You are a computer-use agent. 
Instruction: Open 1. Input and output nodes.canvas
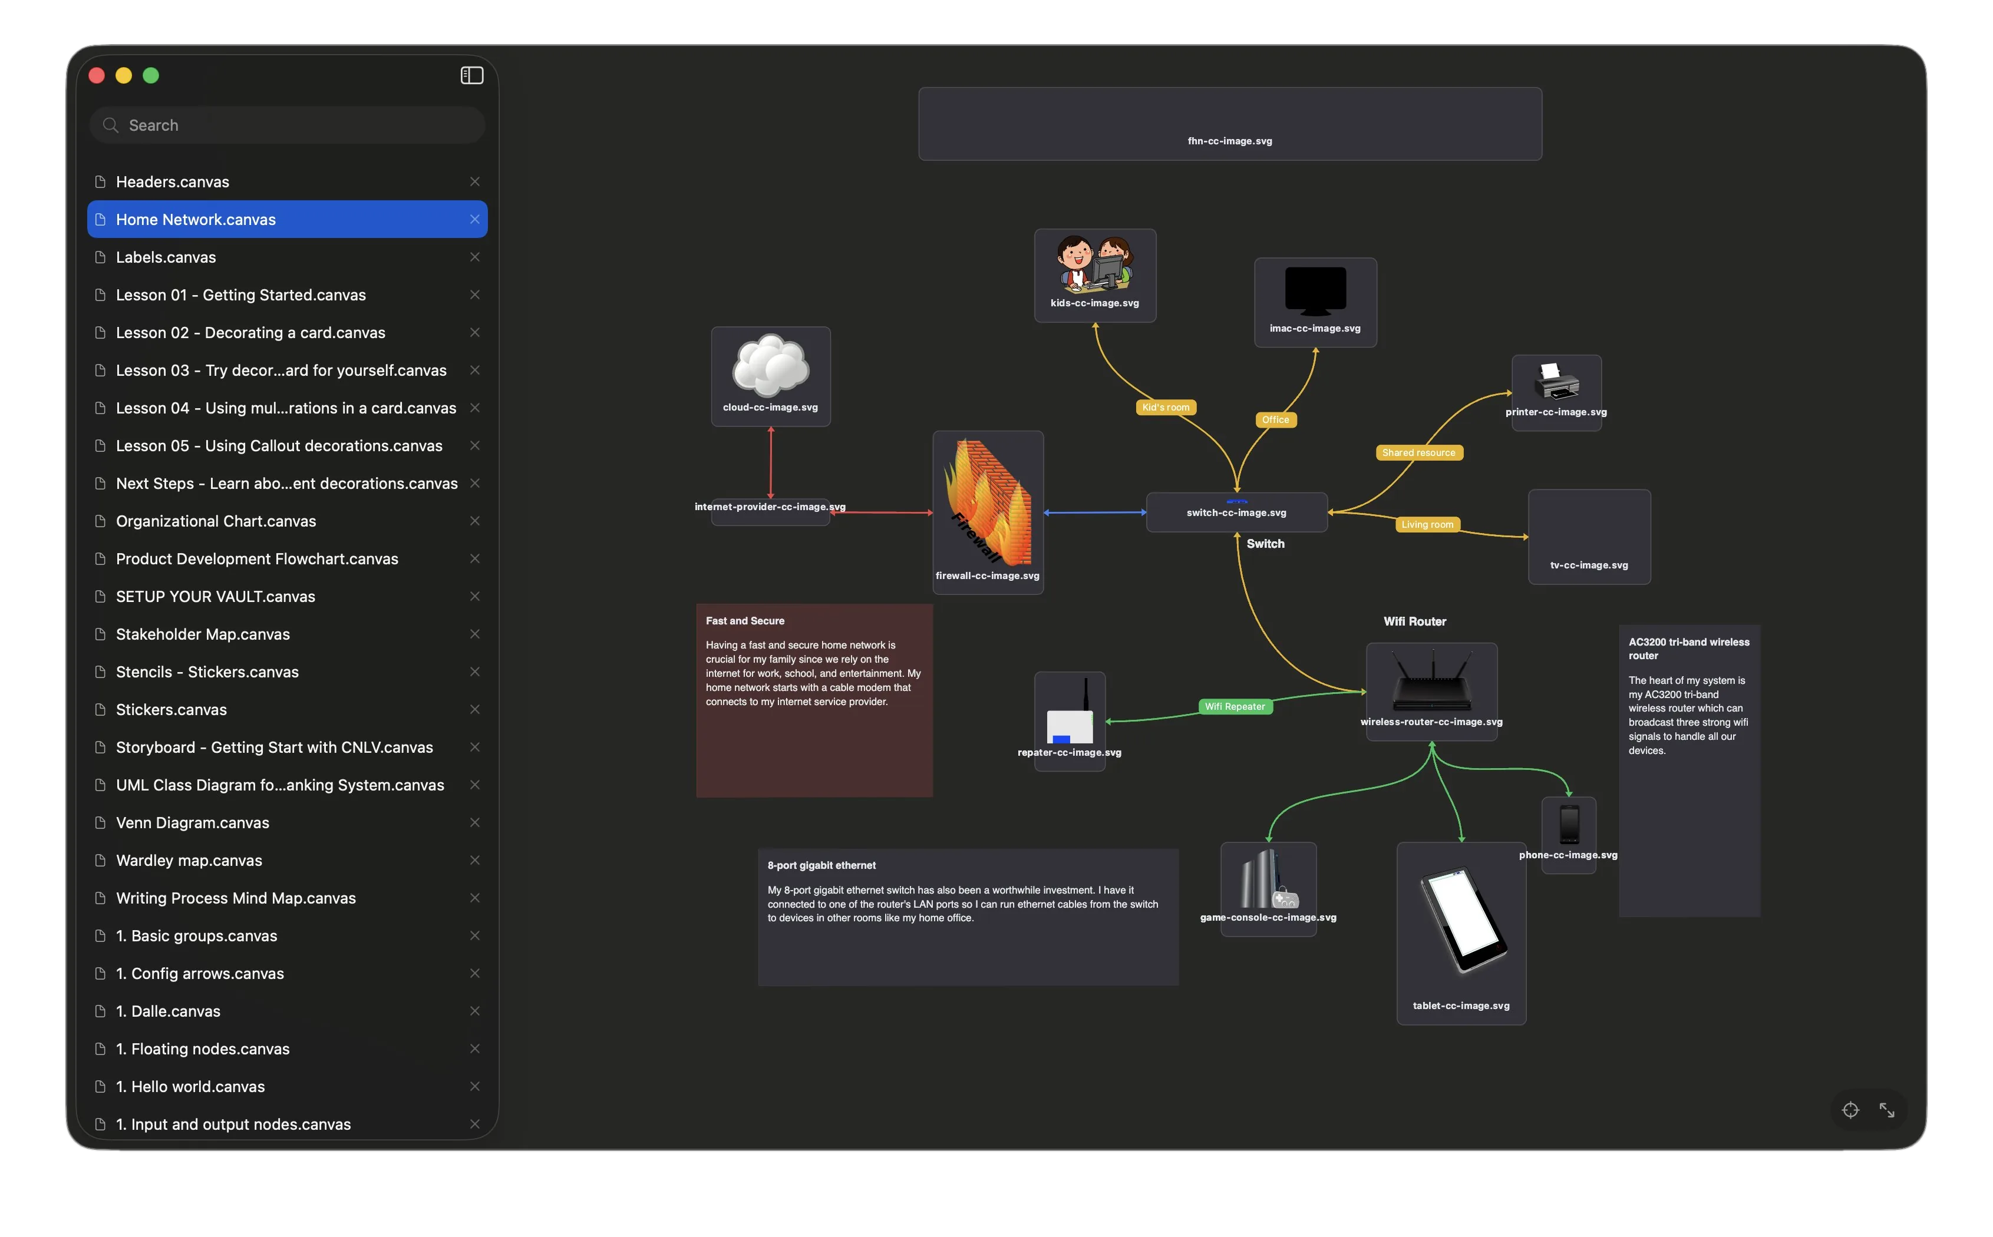click(288, 1124)
